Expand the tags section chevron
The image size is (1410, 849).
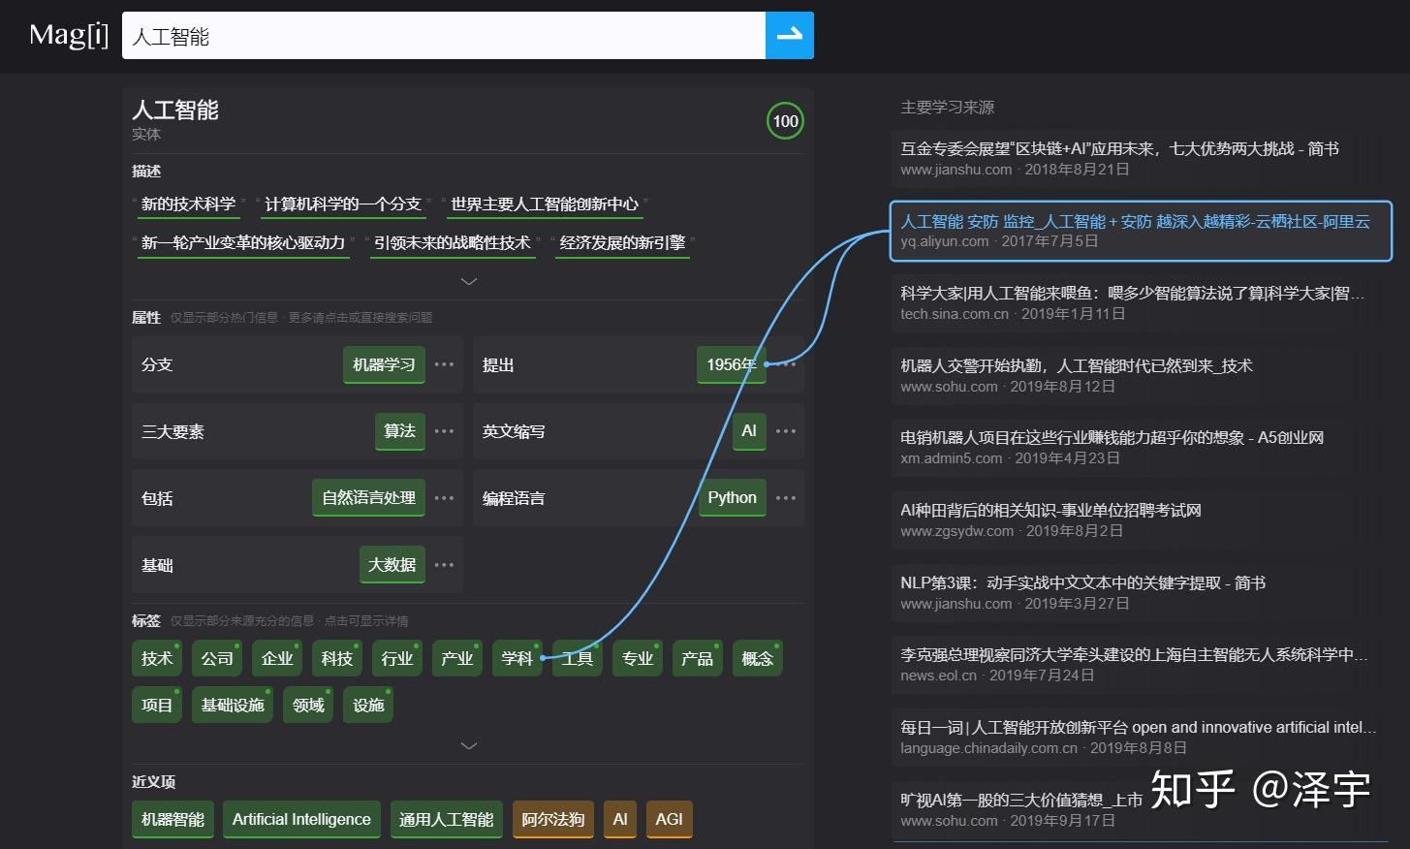[x=468, y=745]
